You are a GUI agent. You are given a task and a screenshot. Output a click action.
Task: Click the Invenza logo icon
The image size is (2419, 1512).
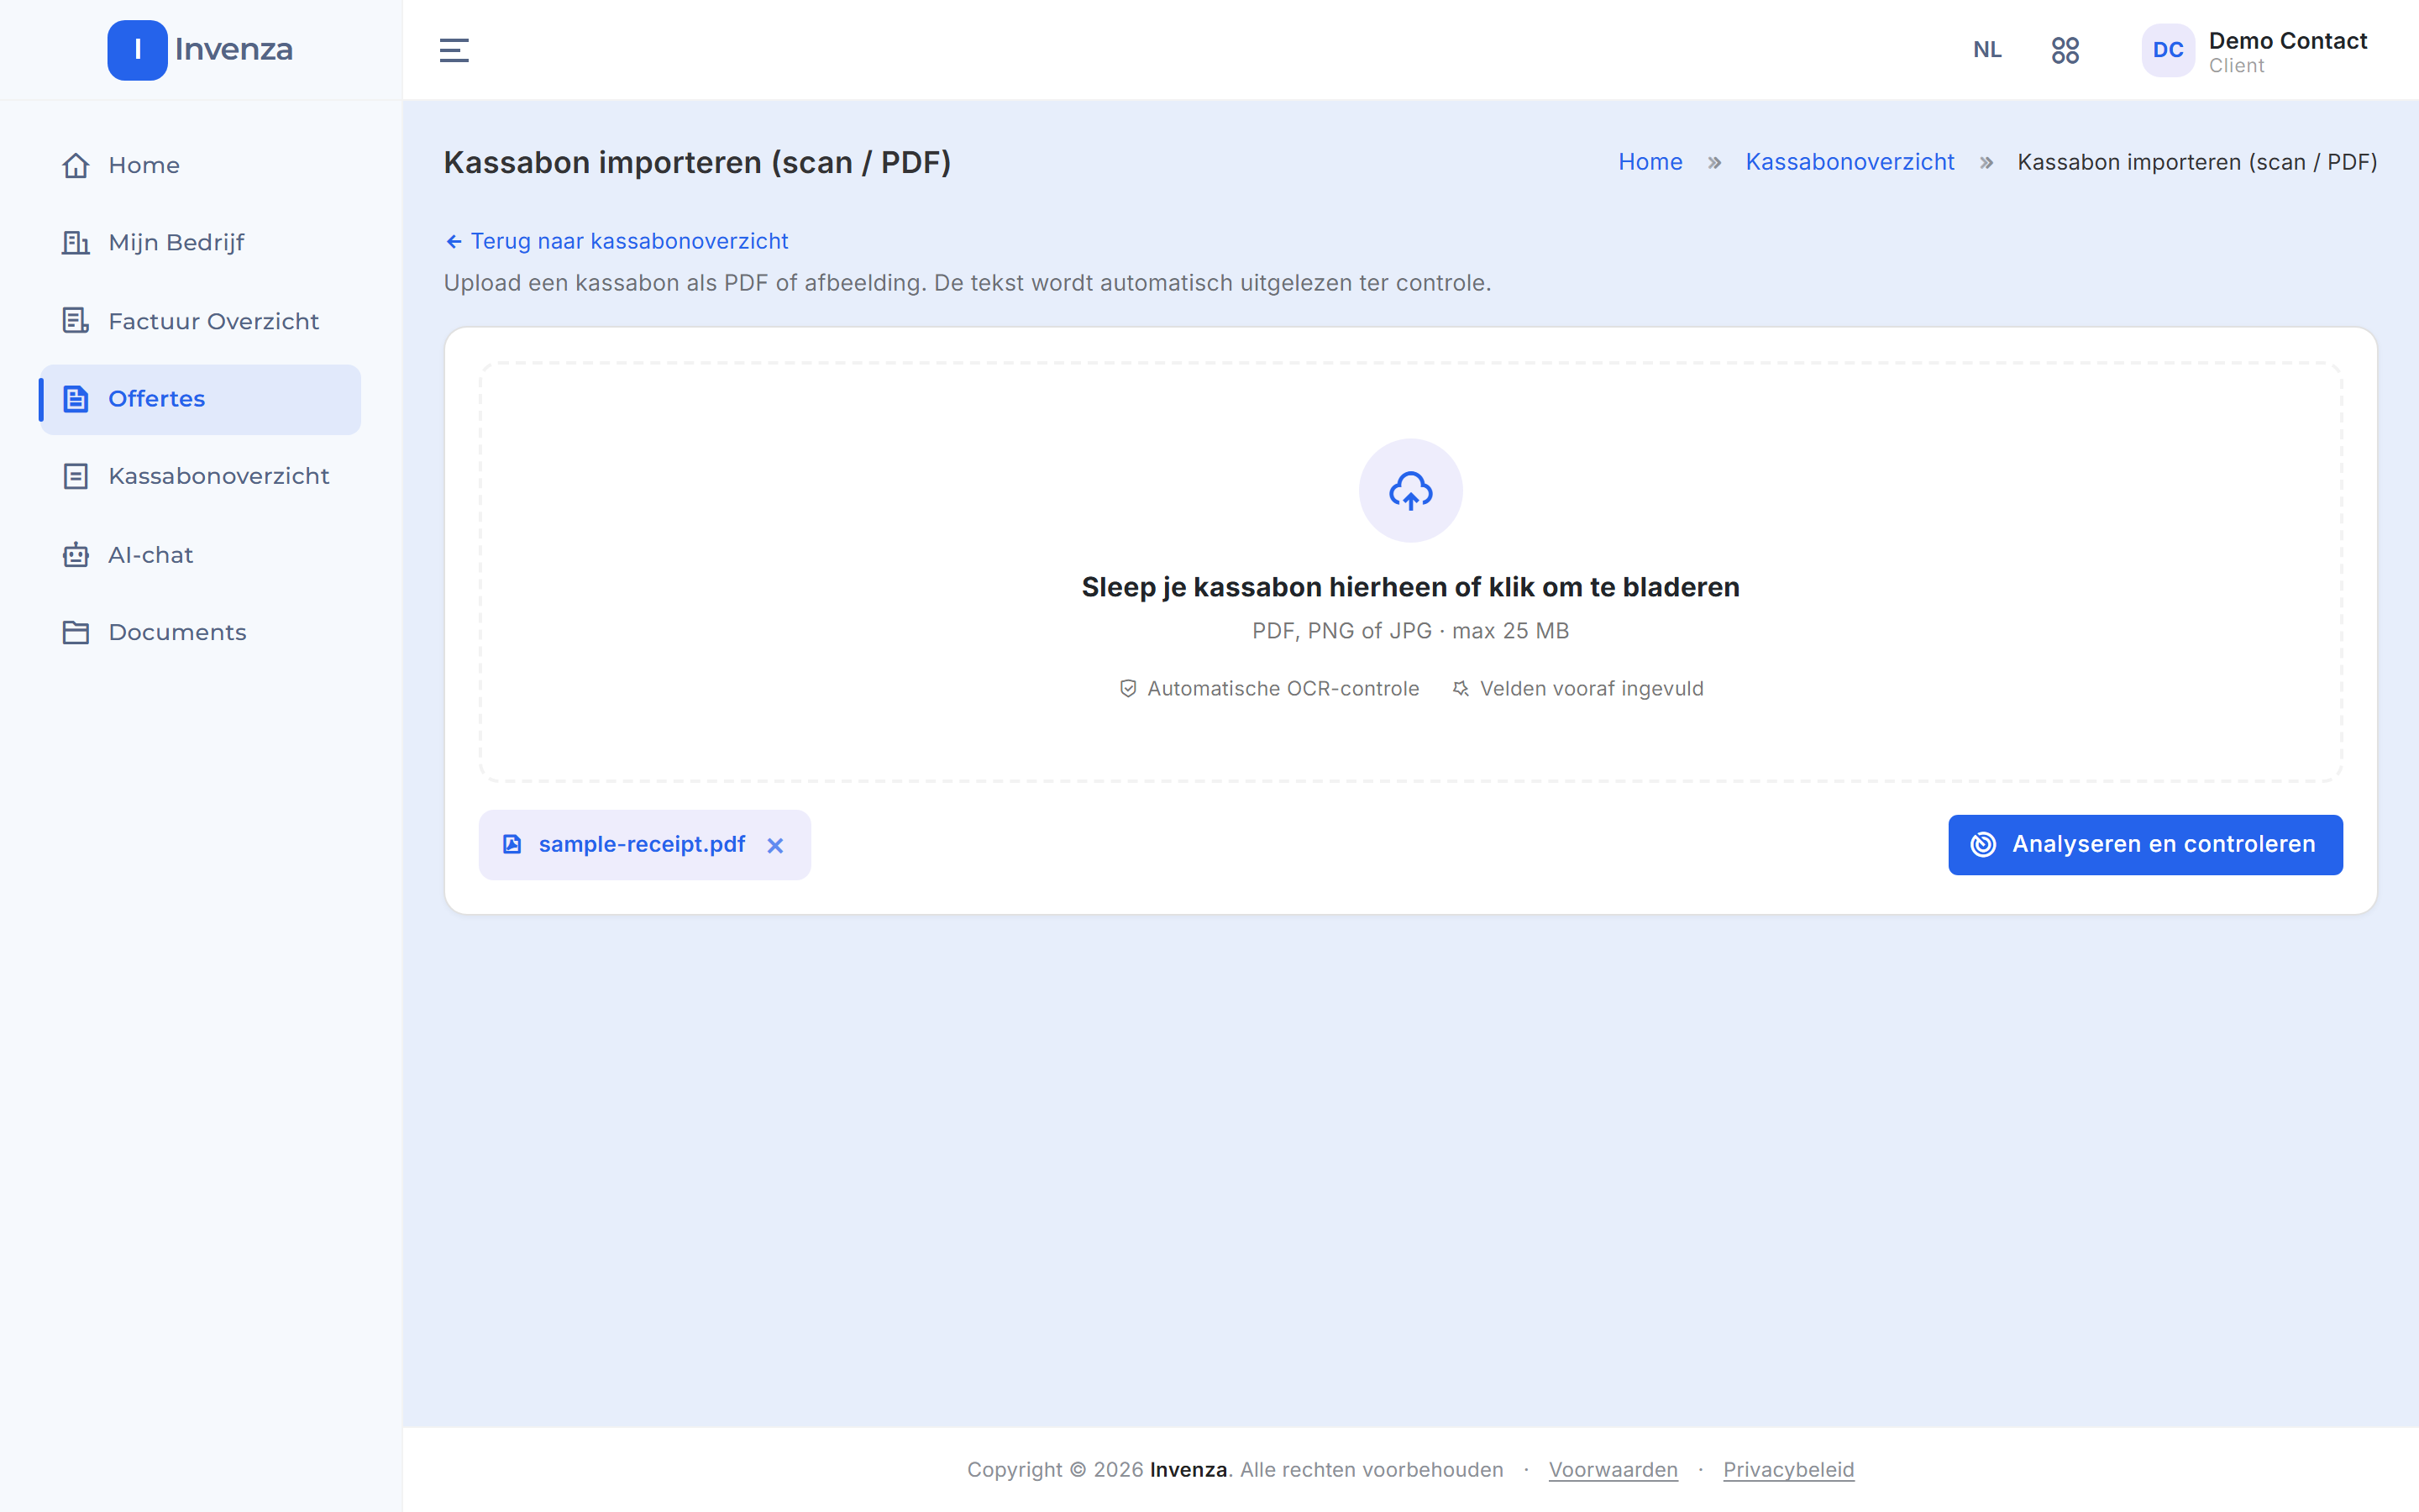(x=137, y=50)
